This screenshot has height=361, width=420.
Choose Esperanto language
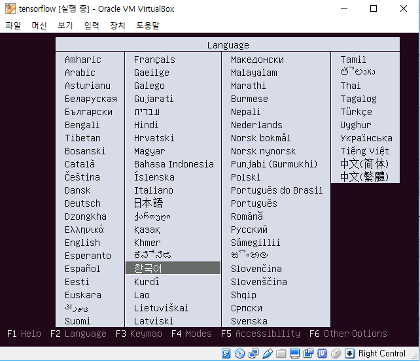(x=88, y=256)
